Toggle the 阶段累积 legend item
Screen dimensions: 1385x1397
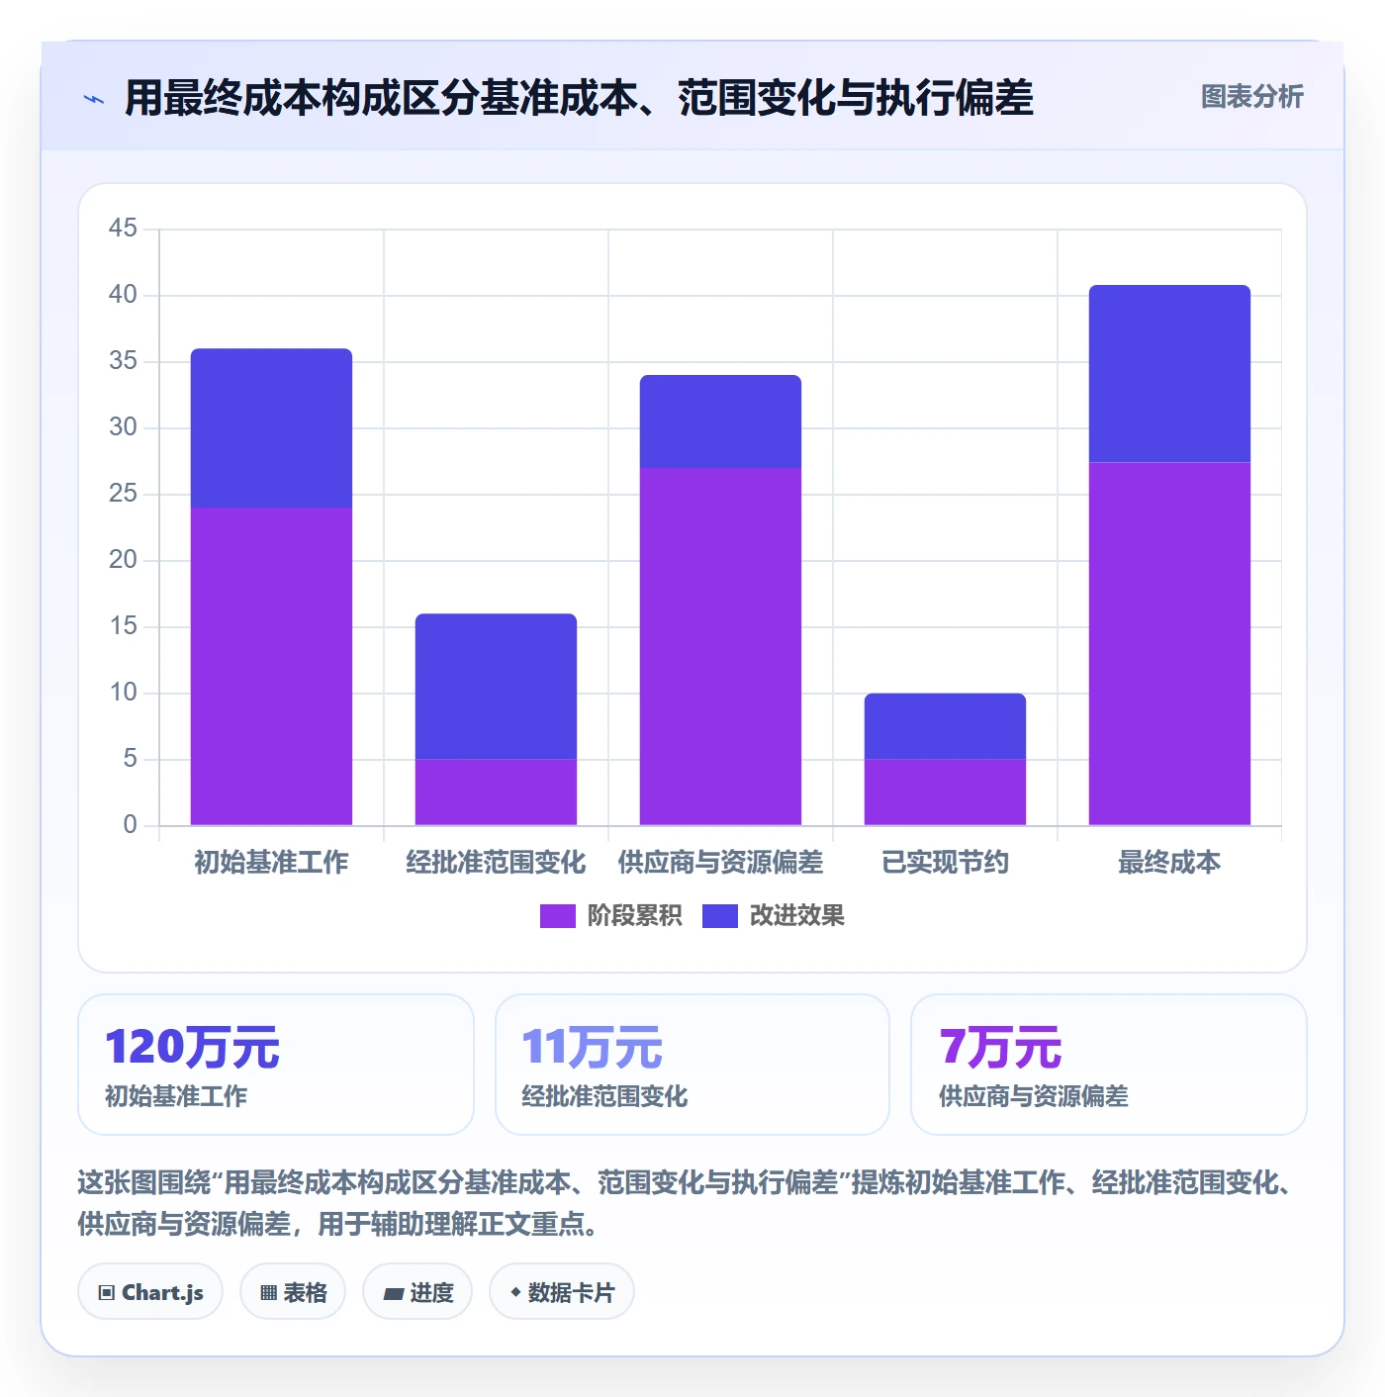click(610, 916)
